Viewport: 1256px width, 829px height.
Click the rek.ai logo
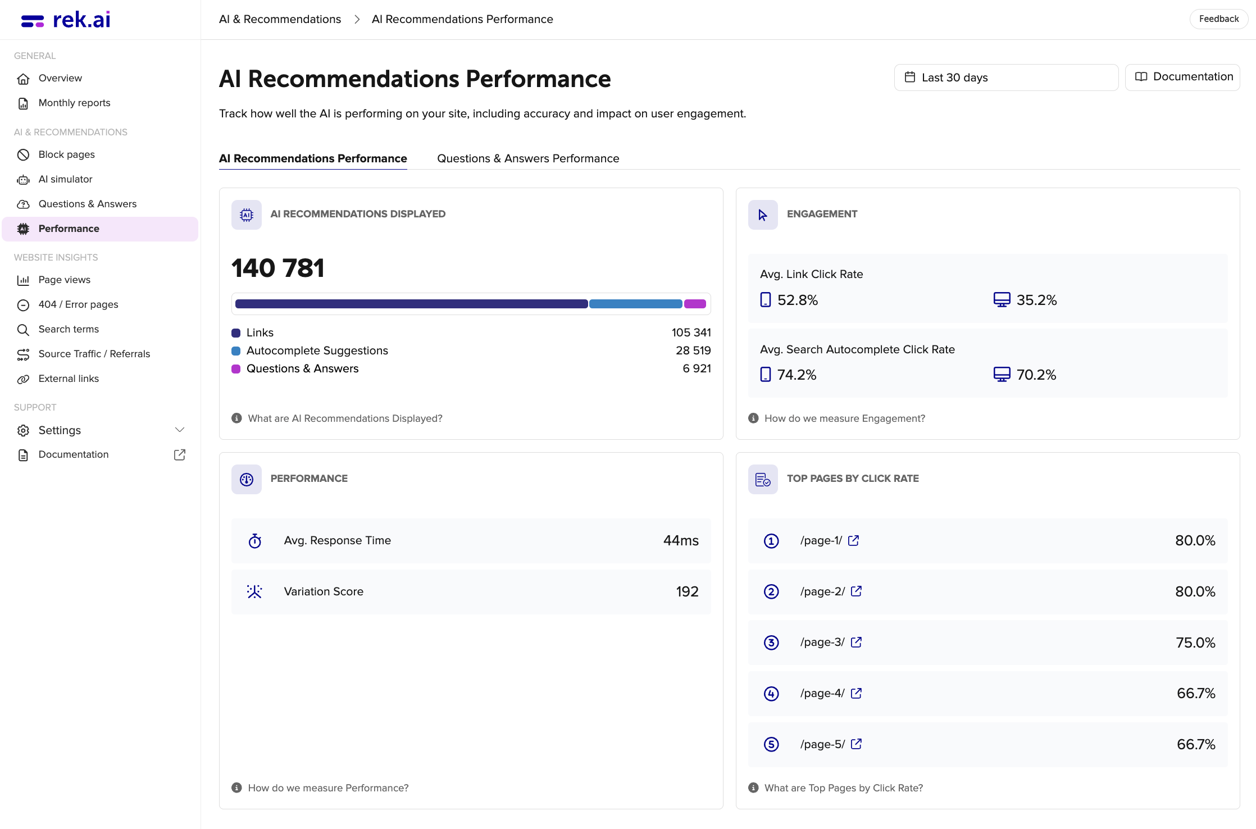point(65,20)
